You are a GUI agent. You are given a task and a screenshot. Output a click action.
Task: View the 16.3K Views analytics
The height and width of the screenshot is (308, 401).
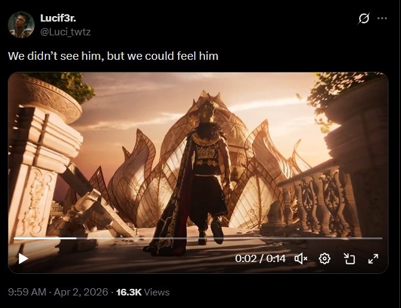143,292
